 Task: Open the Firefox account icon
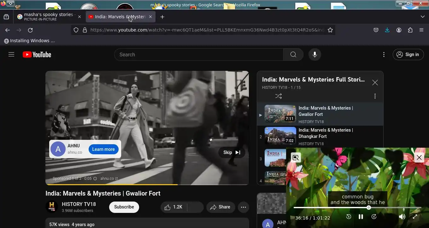[x=399, y=30]
